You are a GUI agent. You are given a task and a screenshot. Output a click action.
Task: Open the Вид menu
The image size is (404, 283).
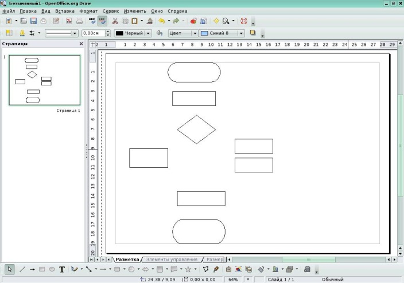click(x=46, y=11)
